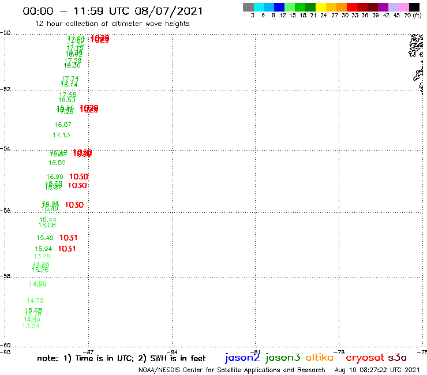Viewport: 427px width, 375px height.
Task: Click the wave height value 16.08
Action: (47, 225)
